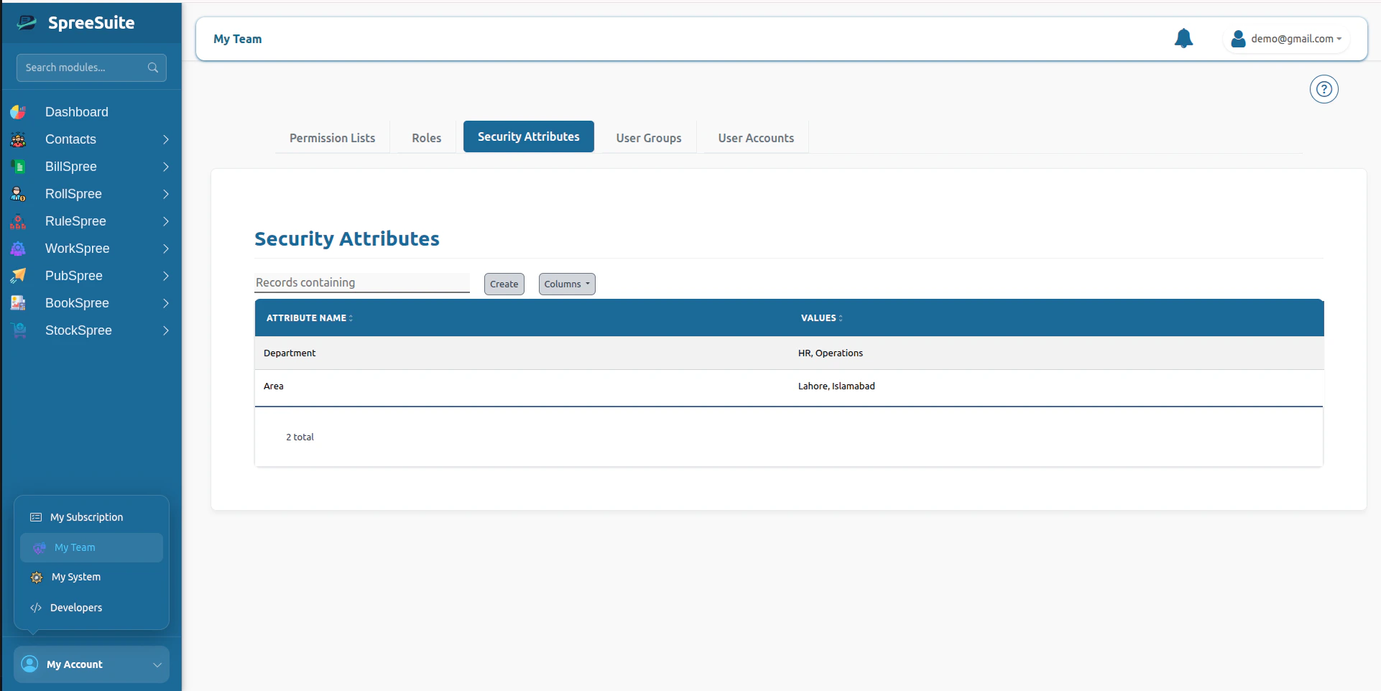Open Developers menu item
This screenshot has width=1381, height=691.
tap(91, 608)
